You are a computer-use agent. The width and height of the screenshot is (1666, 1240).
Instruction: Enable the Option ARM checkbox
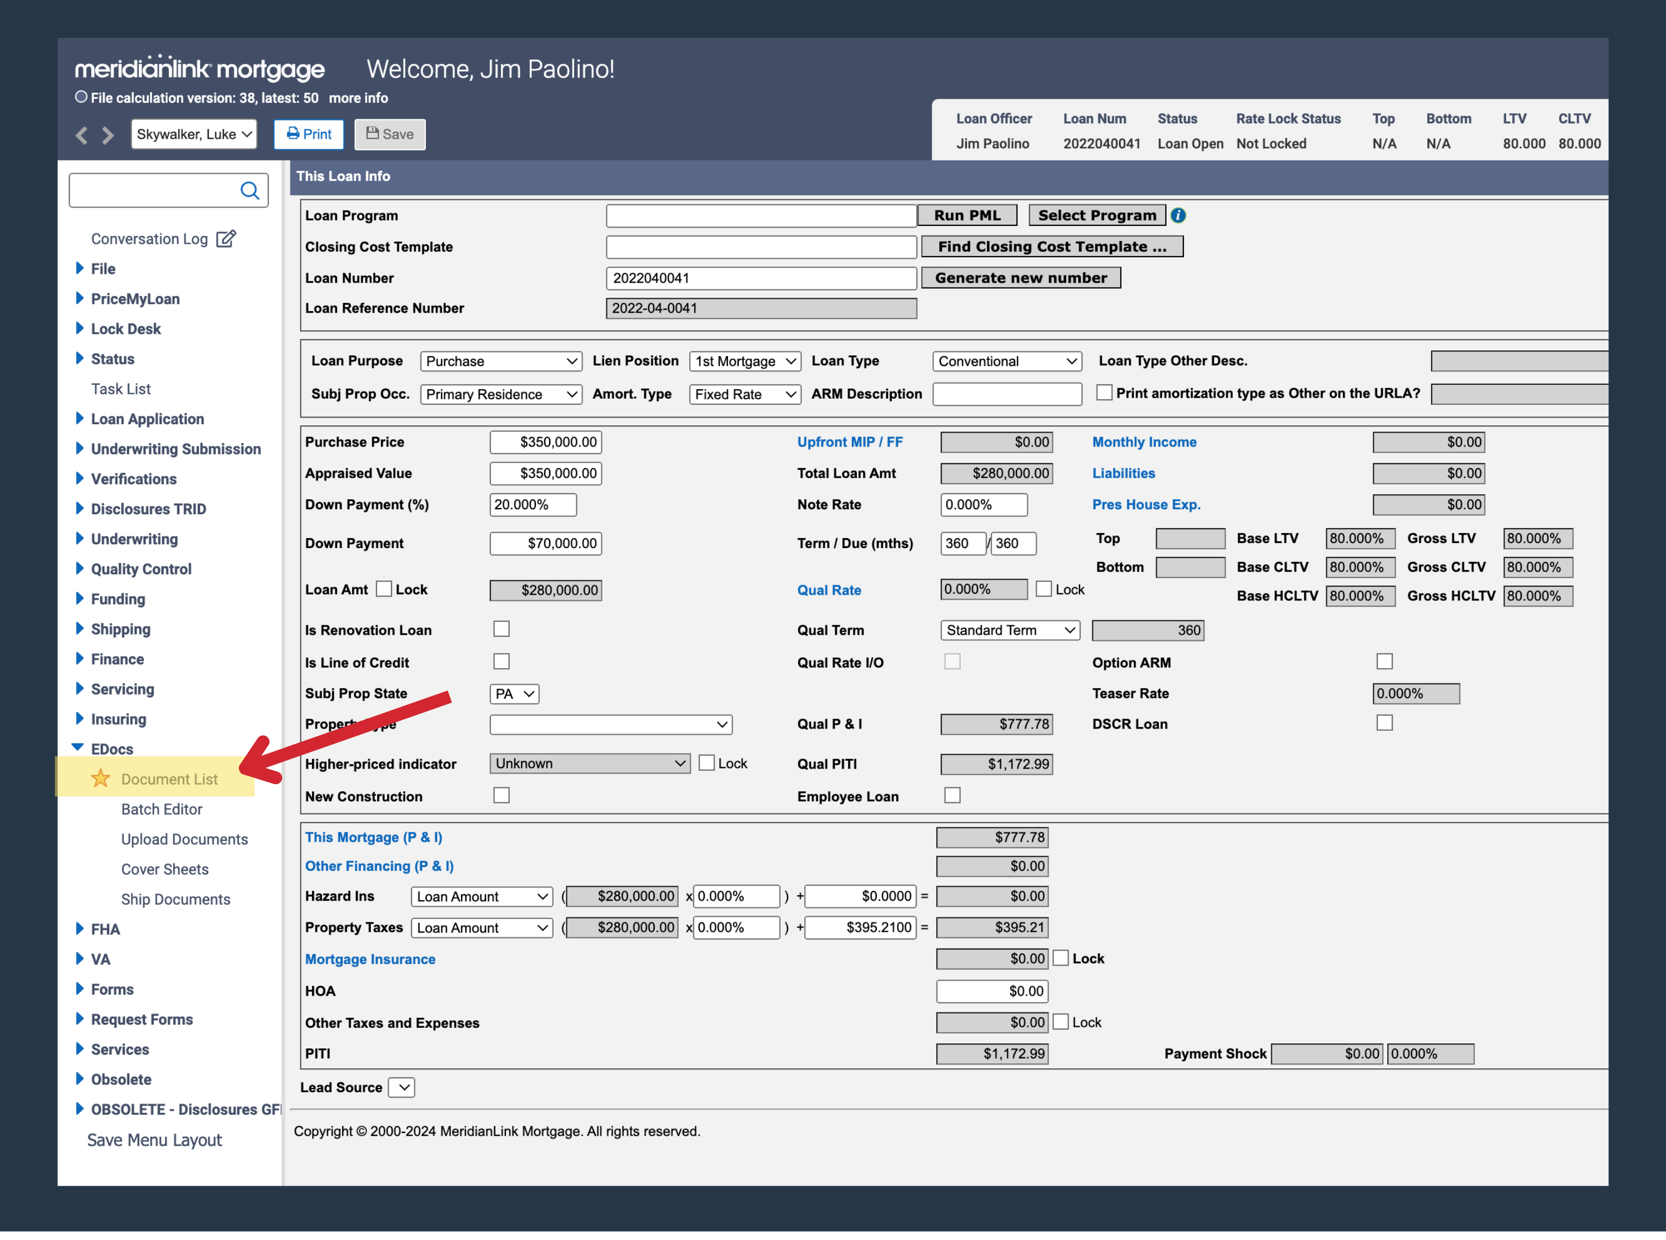(x=1384, y=661)
